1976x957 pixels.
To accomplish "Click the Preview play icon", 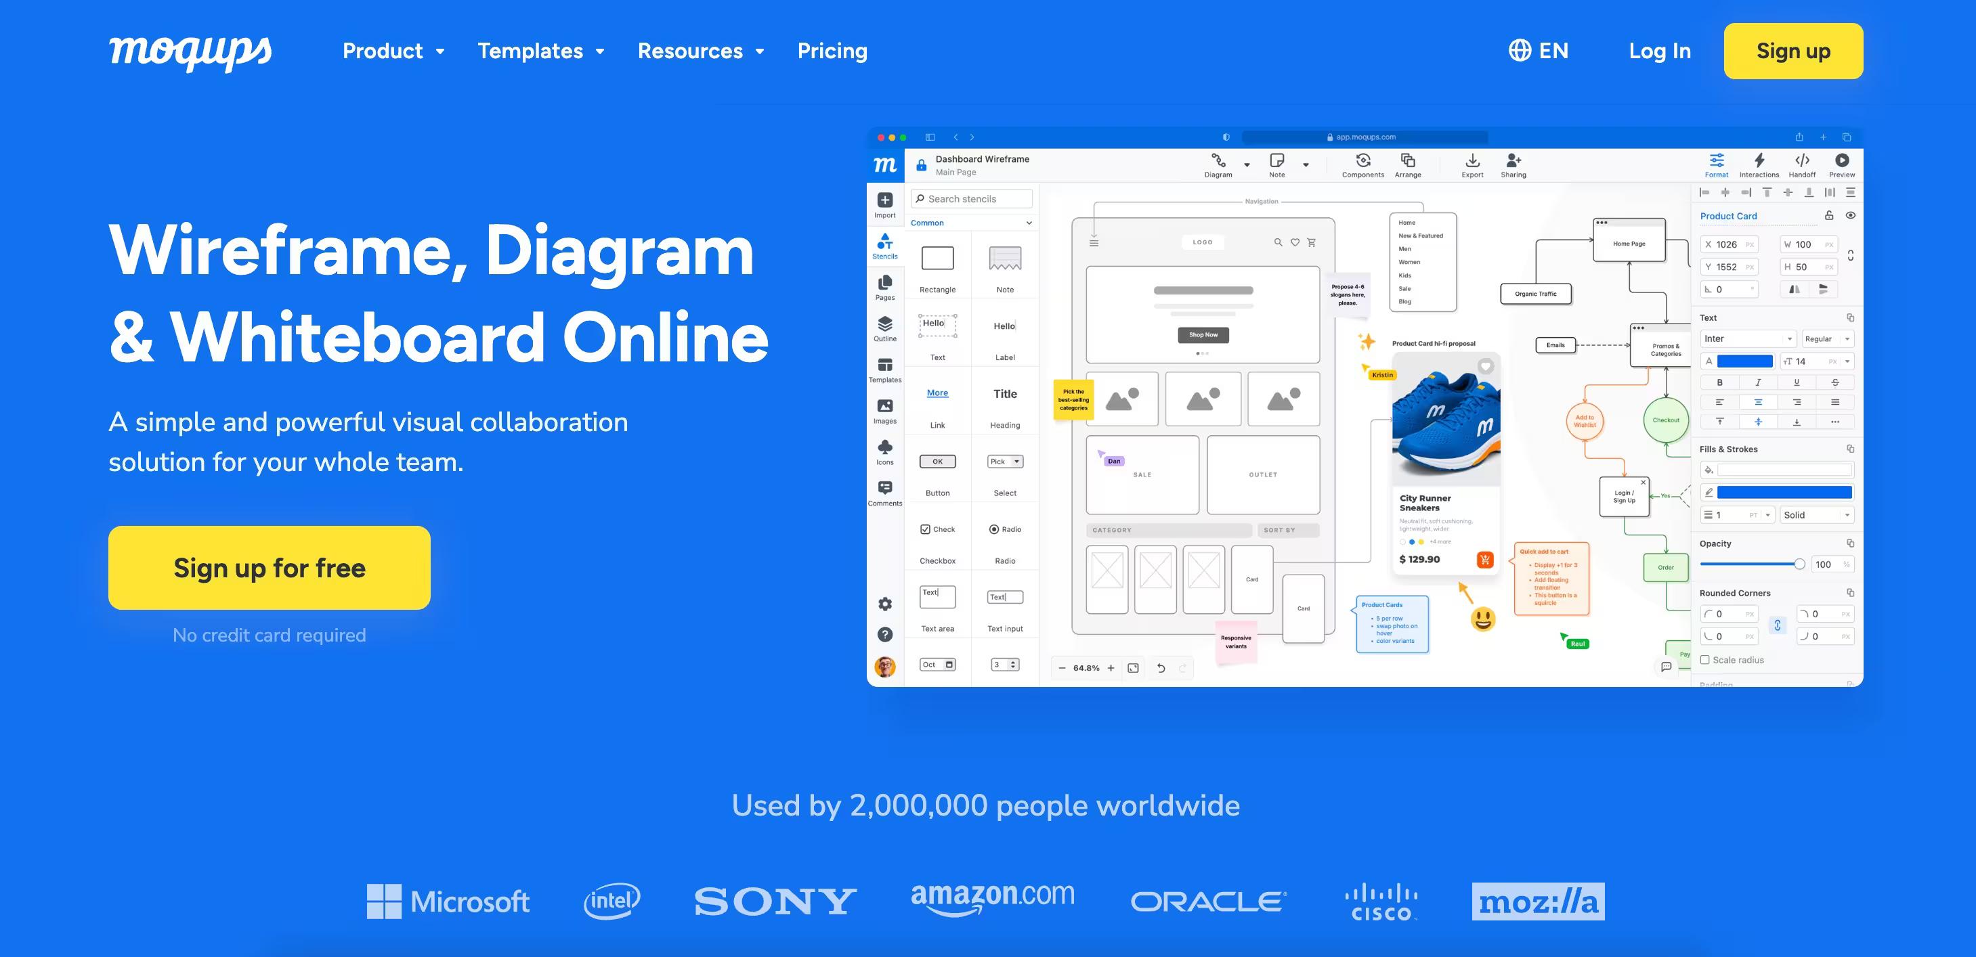I will pyautogui.click(x=1841, y=160).
